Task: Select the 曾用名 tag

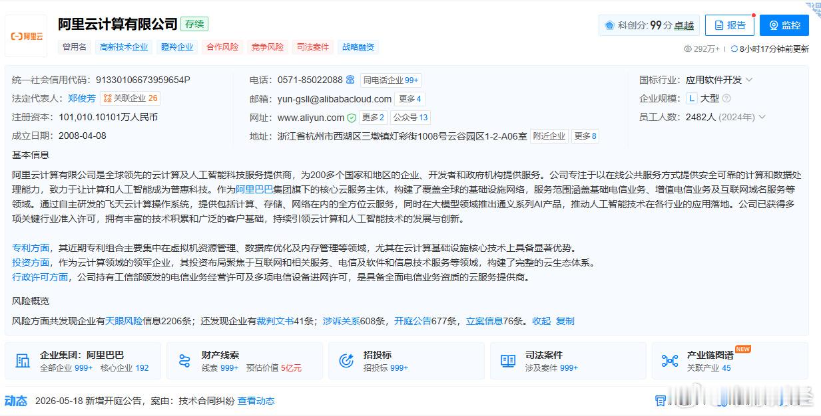Action: coord(75,47)
